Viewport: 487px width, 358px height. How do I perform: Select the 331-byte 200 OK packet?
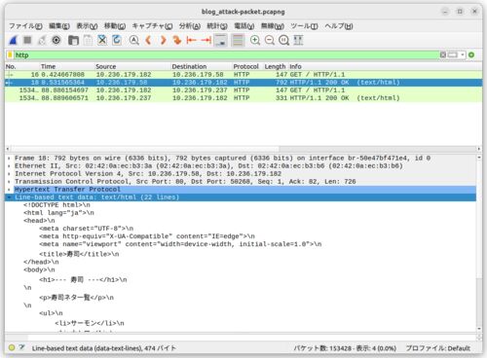243,98
